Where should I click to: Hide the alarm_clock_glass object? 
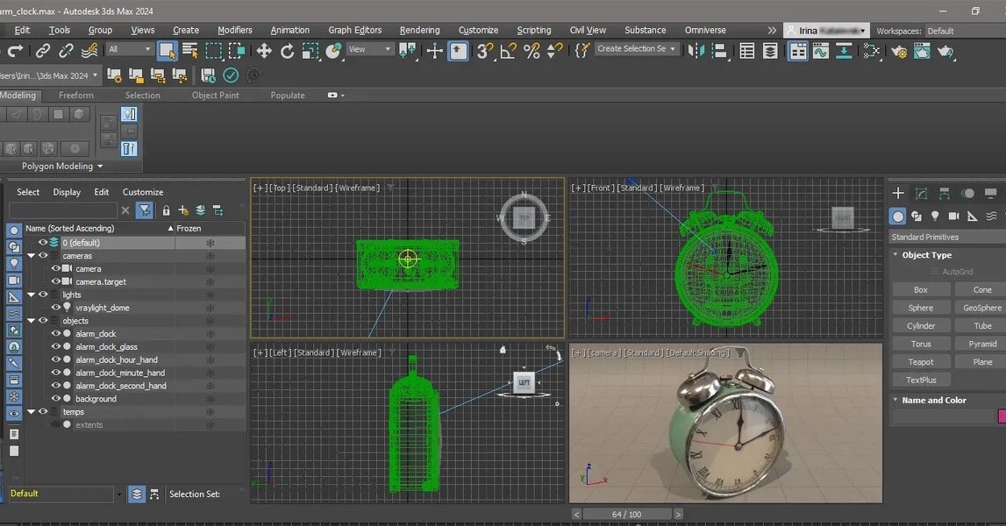(x=56, y=346)
